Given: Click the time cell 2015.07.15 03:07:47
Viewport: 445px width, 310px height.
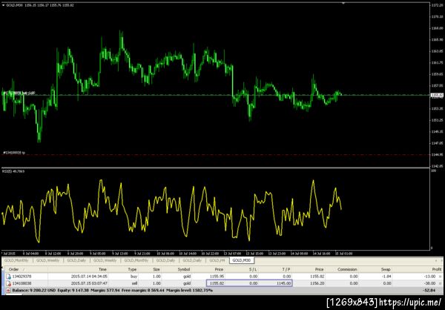Looking at the screenshot, I should [x=89, y=283].
